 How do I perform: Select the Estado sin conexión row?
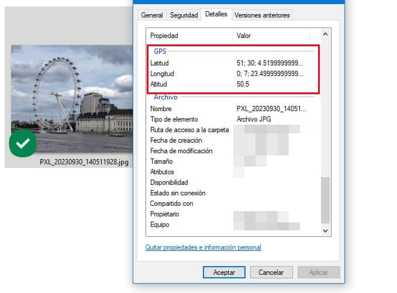click(233, 193)
